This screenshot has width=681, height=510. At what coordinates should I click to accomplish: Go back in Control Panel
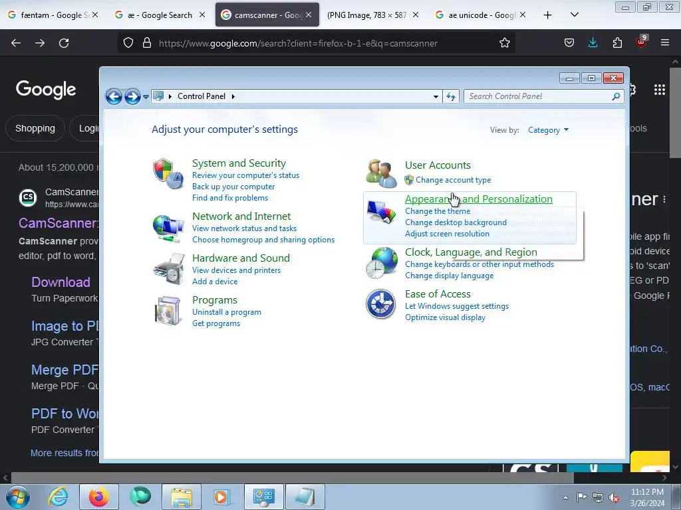click(x=114, y=96)
